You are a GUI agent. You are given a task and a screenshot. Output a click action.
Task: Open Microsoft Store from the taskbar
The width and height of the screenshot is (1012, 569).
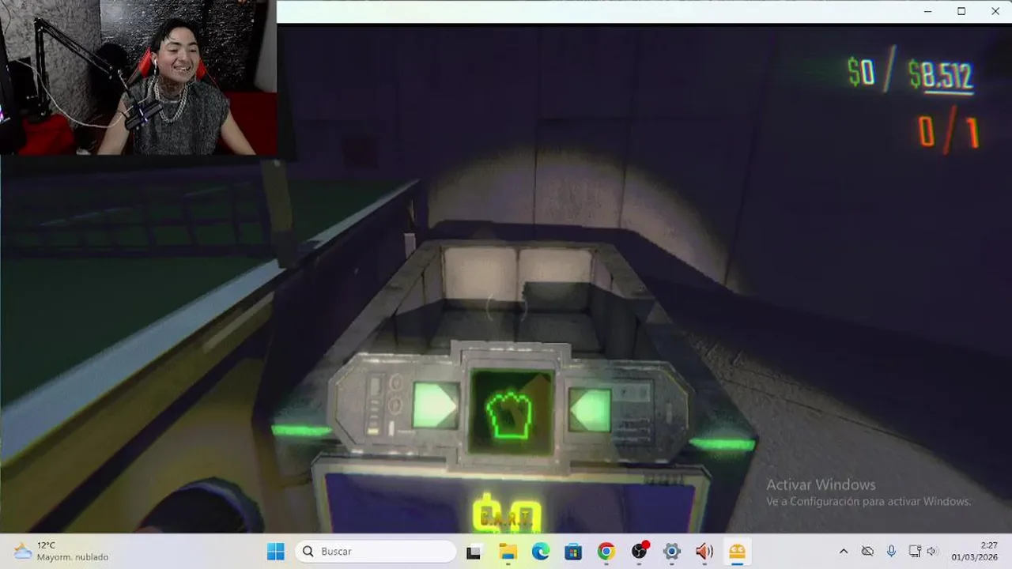click(x=573, y=552)
